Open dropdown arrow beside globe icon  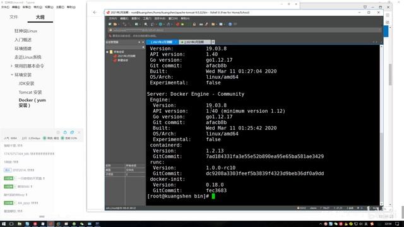tap(164, 24)
